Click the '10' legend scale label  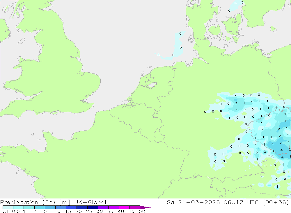tap(57, 211)
